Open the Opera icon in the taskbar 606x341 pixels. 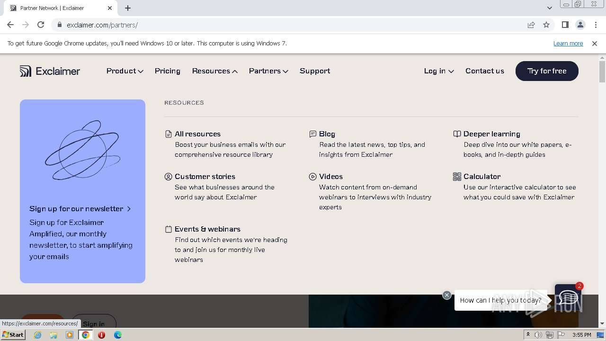click(x=101, y=335)
